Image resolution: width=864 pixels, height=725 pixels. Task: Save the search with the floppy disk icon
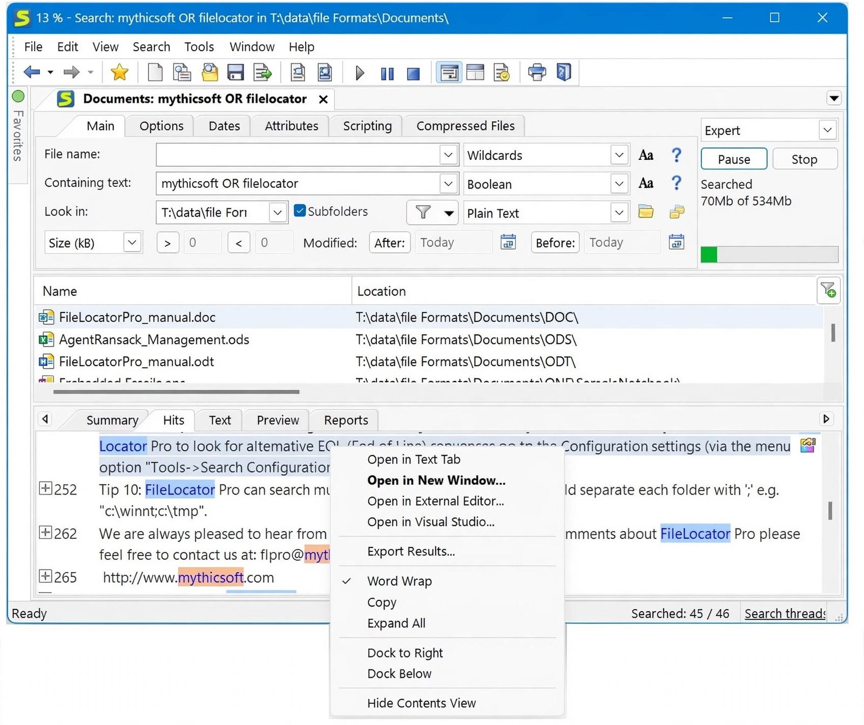click(x=236, y=72)
